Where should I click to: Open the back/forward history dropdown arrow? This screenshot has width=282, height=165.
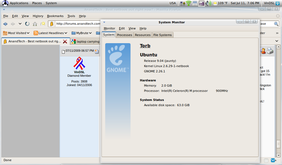(x=20, y=24)
